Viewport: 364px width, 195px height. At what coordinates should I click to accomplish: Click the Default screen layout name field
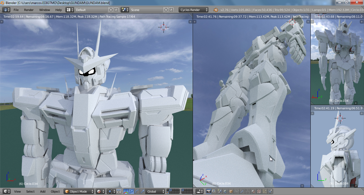[91, 10]
